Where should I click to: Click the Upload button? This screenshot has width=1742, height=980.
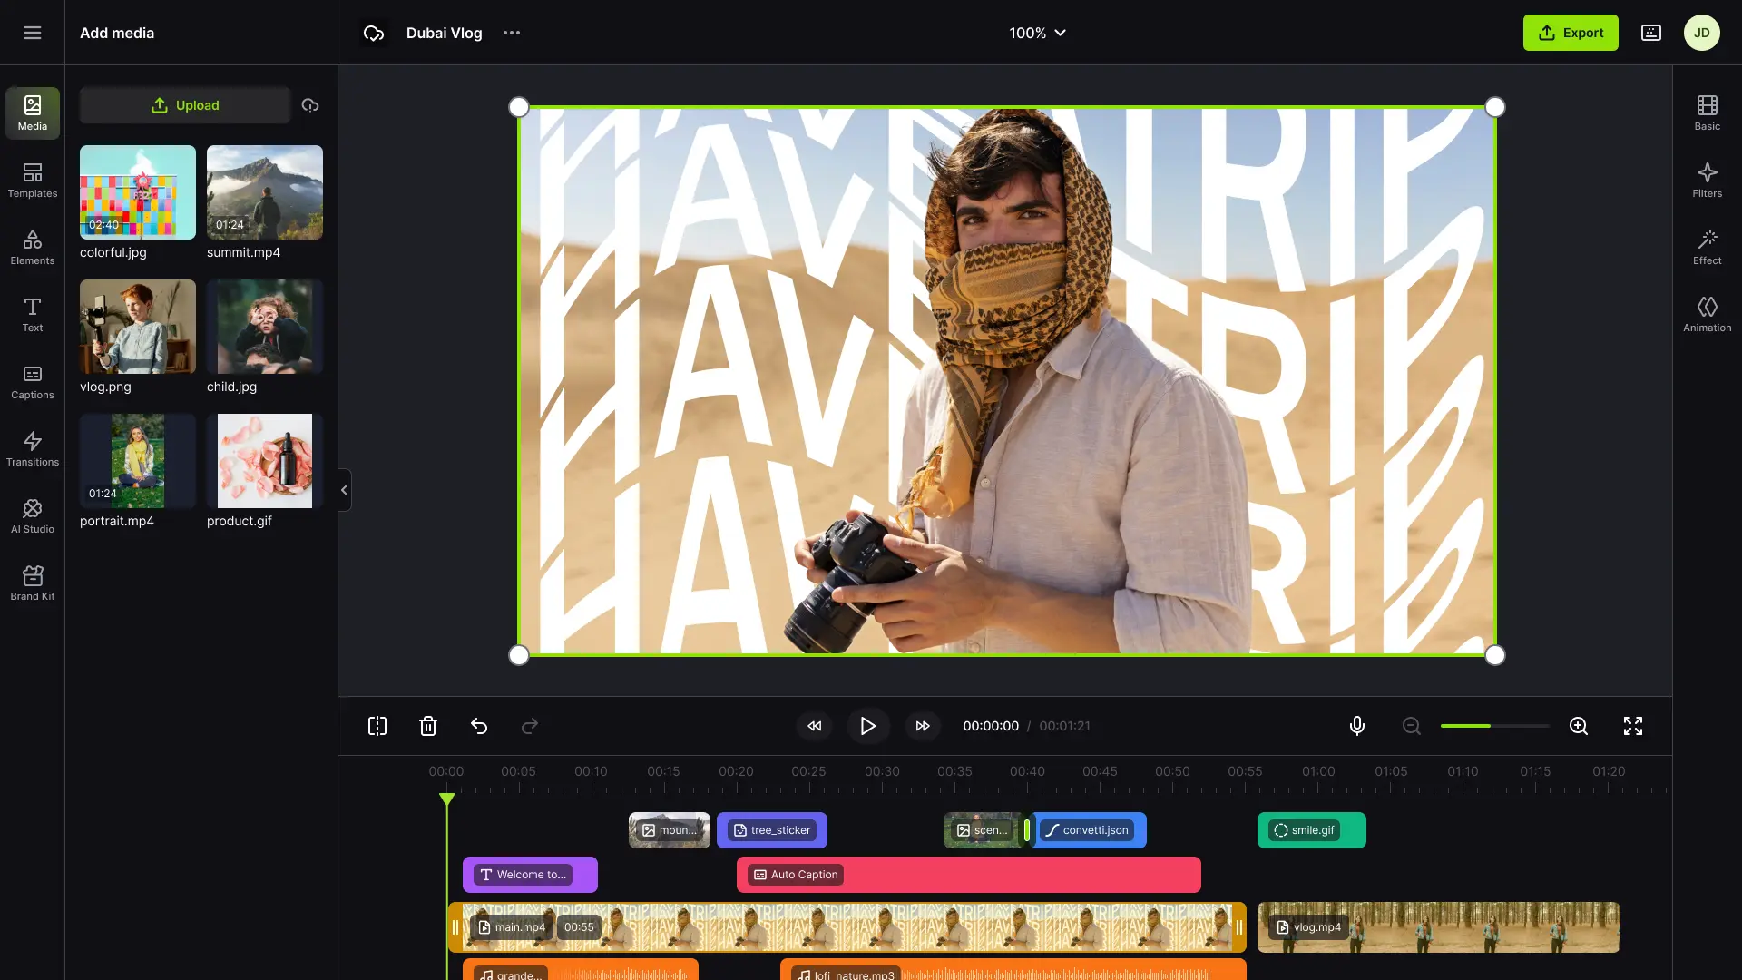(185, 105)
